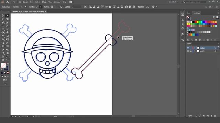Open the Character panel icon in dock
The image size is (220, 123).
(183, 20)
